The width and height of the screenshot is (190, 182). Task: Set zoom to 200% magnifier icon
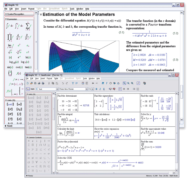pos(132,83)
